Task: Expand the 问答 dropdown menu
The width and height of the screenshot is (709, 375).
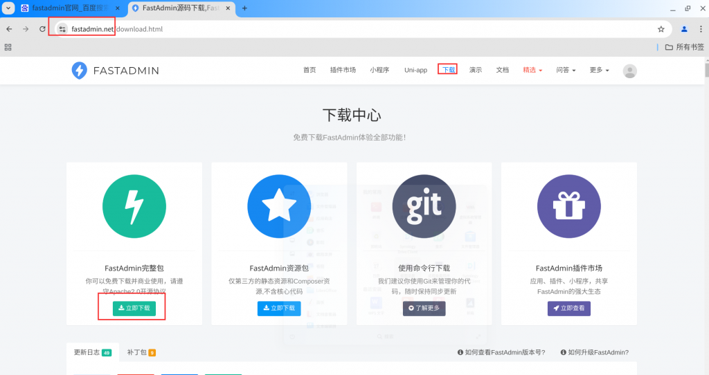Action: coord(566,70)
